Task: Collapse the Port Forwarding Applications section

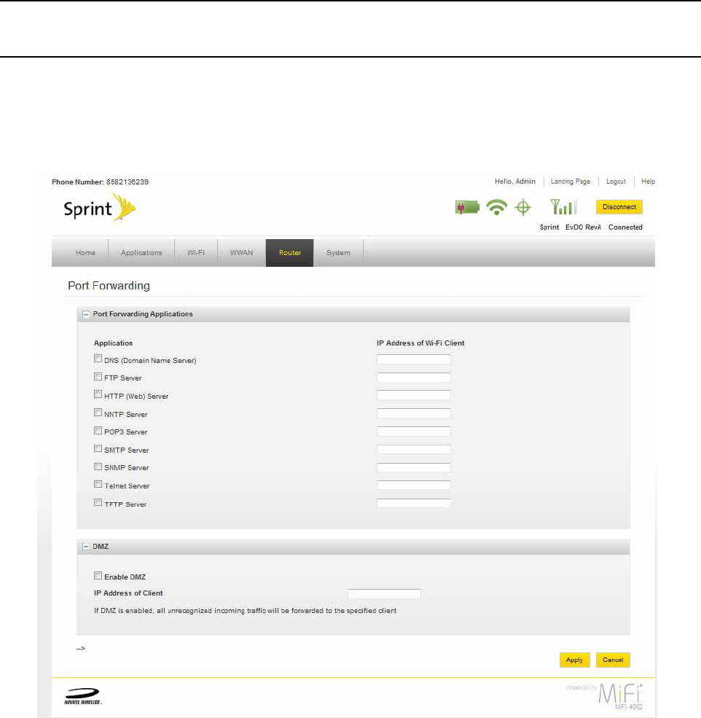Action: [x=86, y=314]
